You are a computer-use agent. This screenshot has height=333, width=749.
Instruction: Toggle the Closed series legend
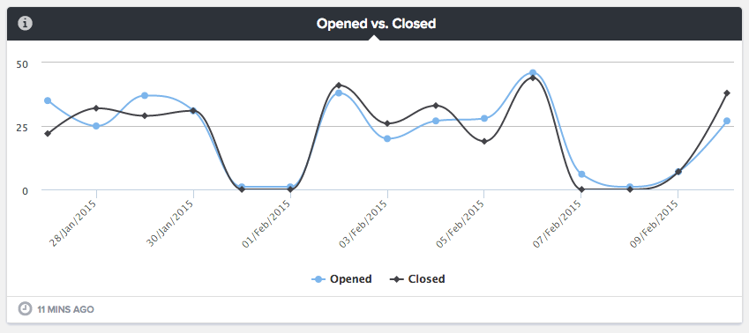417,279
